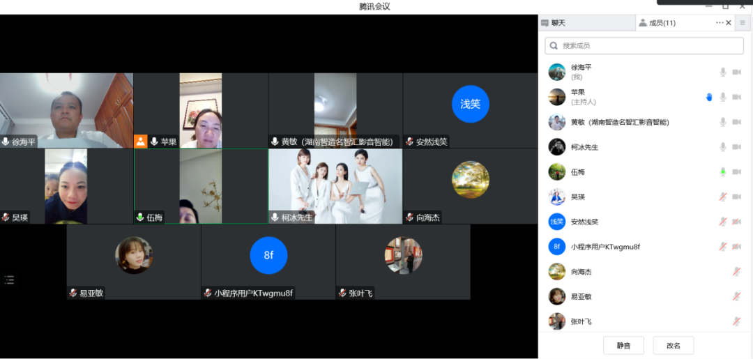
Task: Click camera icon in 柯冰先生 member row
Action: point(736,147)
